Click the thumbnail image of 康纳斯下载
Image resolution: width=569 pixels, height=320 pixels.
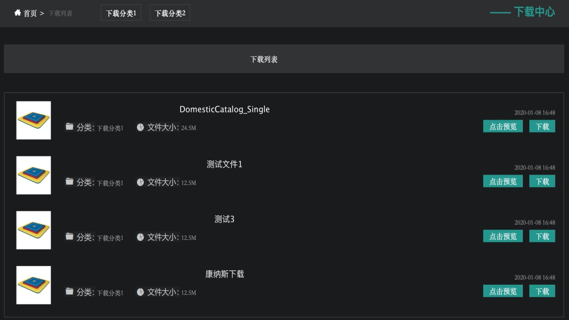tap(34, 284)
